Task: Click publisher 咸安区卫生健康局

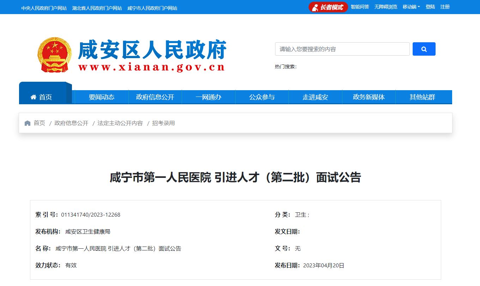Action: (x=88, y=232)
